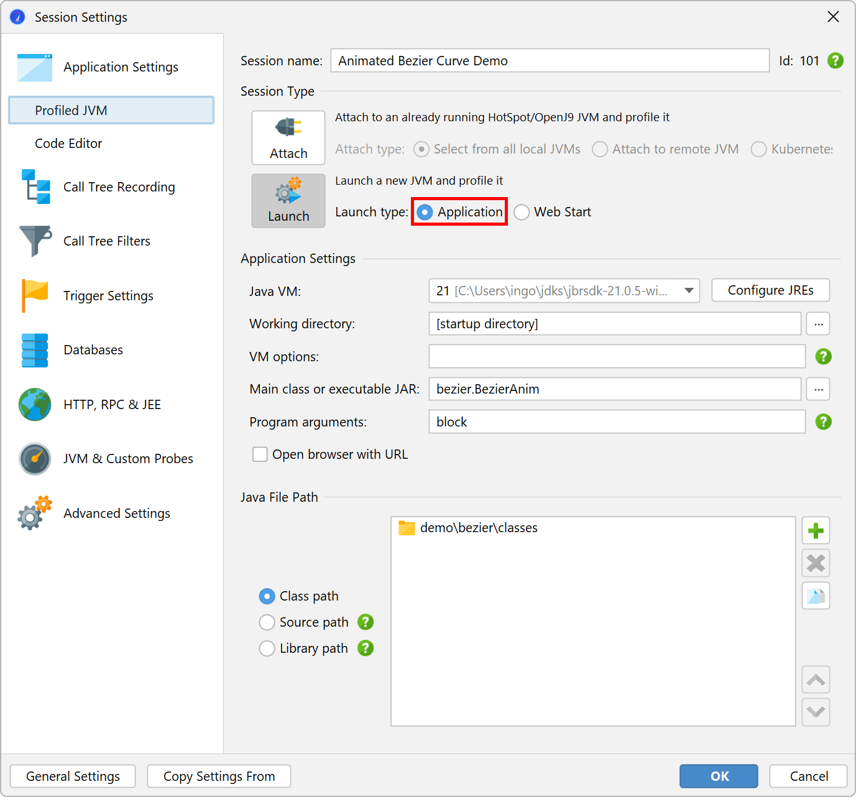856x797 pixels.
Task: Click into the Program arguments field
Action: pos(617,422)
